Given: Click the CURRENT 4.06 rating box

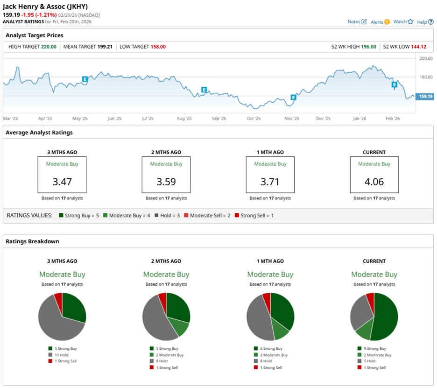Looking at the screenshot, I should (x=374, y=175).
